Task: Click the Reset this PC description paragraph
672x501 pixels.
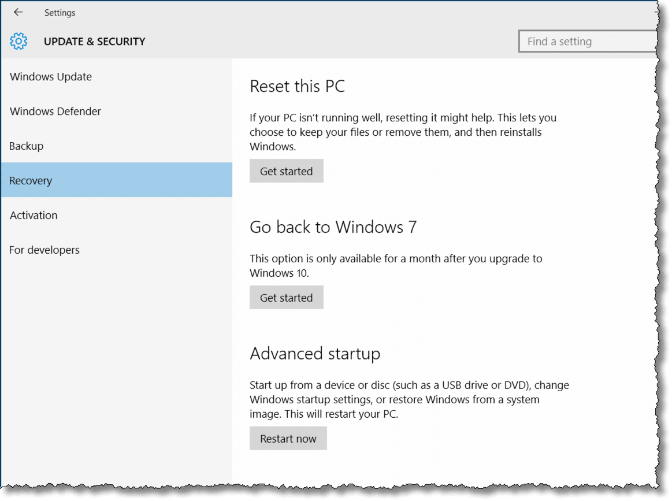Action: click(x=403, y=132)
